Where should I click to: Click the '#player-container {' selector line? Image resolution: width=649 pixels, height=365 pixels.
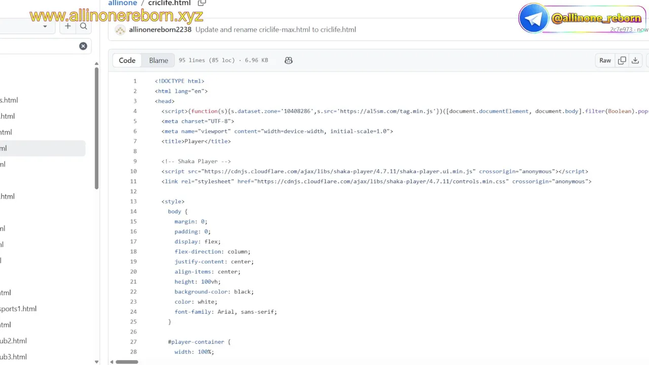[199, 342]
